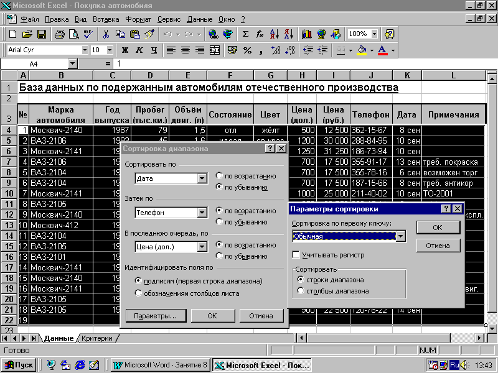Expand the Цена (дол.) sort dropdown
The width and height of the screenshot is (498, 373).
(202, 247)
